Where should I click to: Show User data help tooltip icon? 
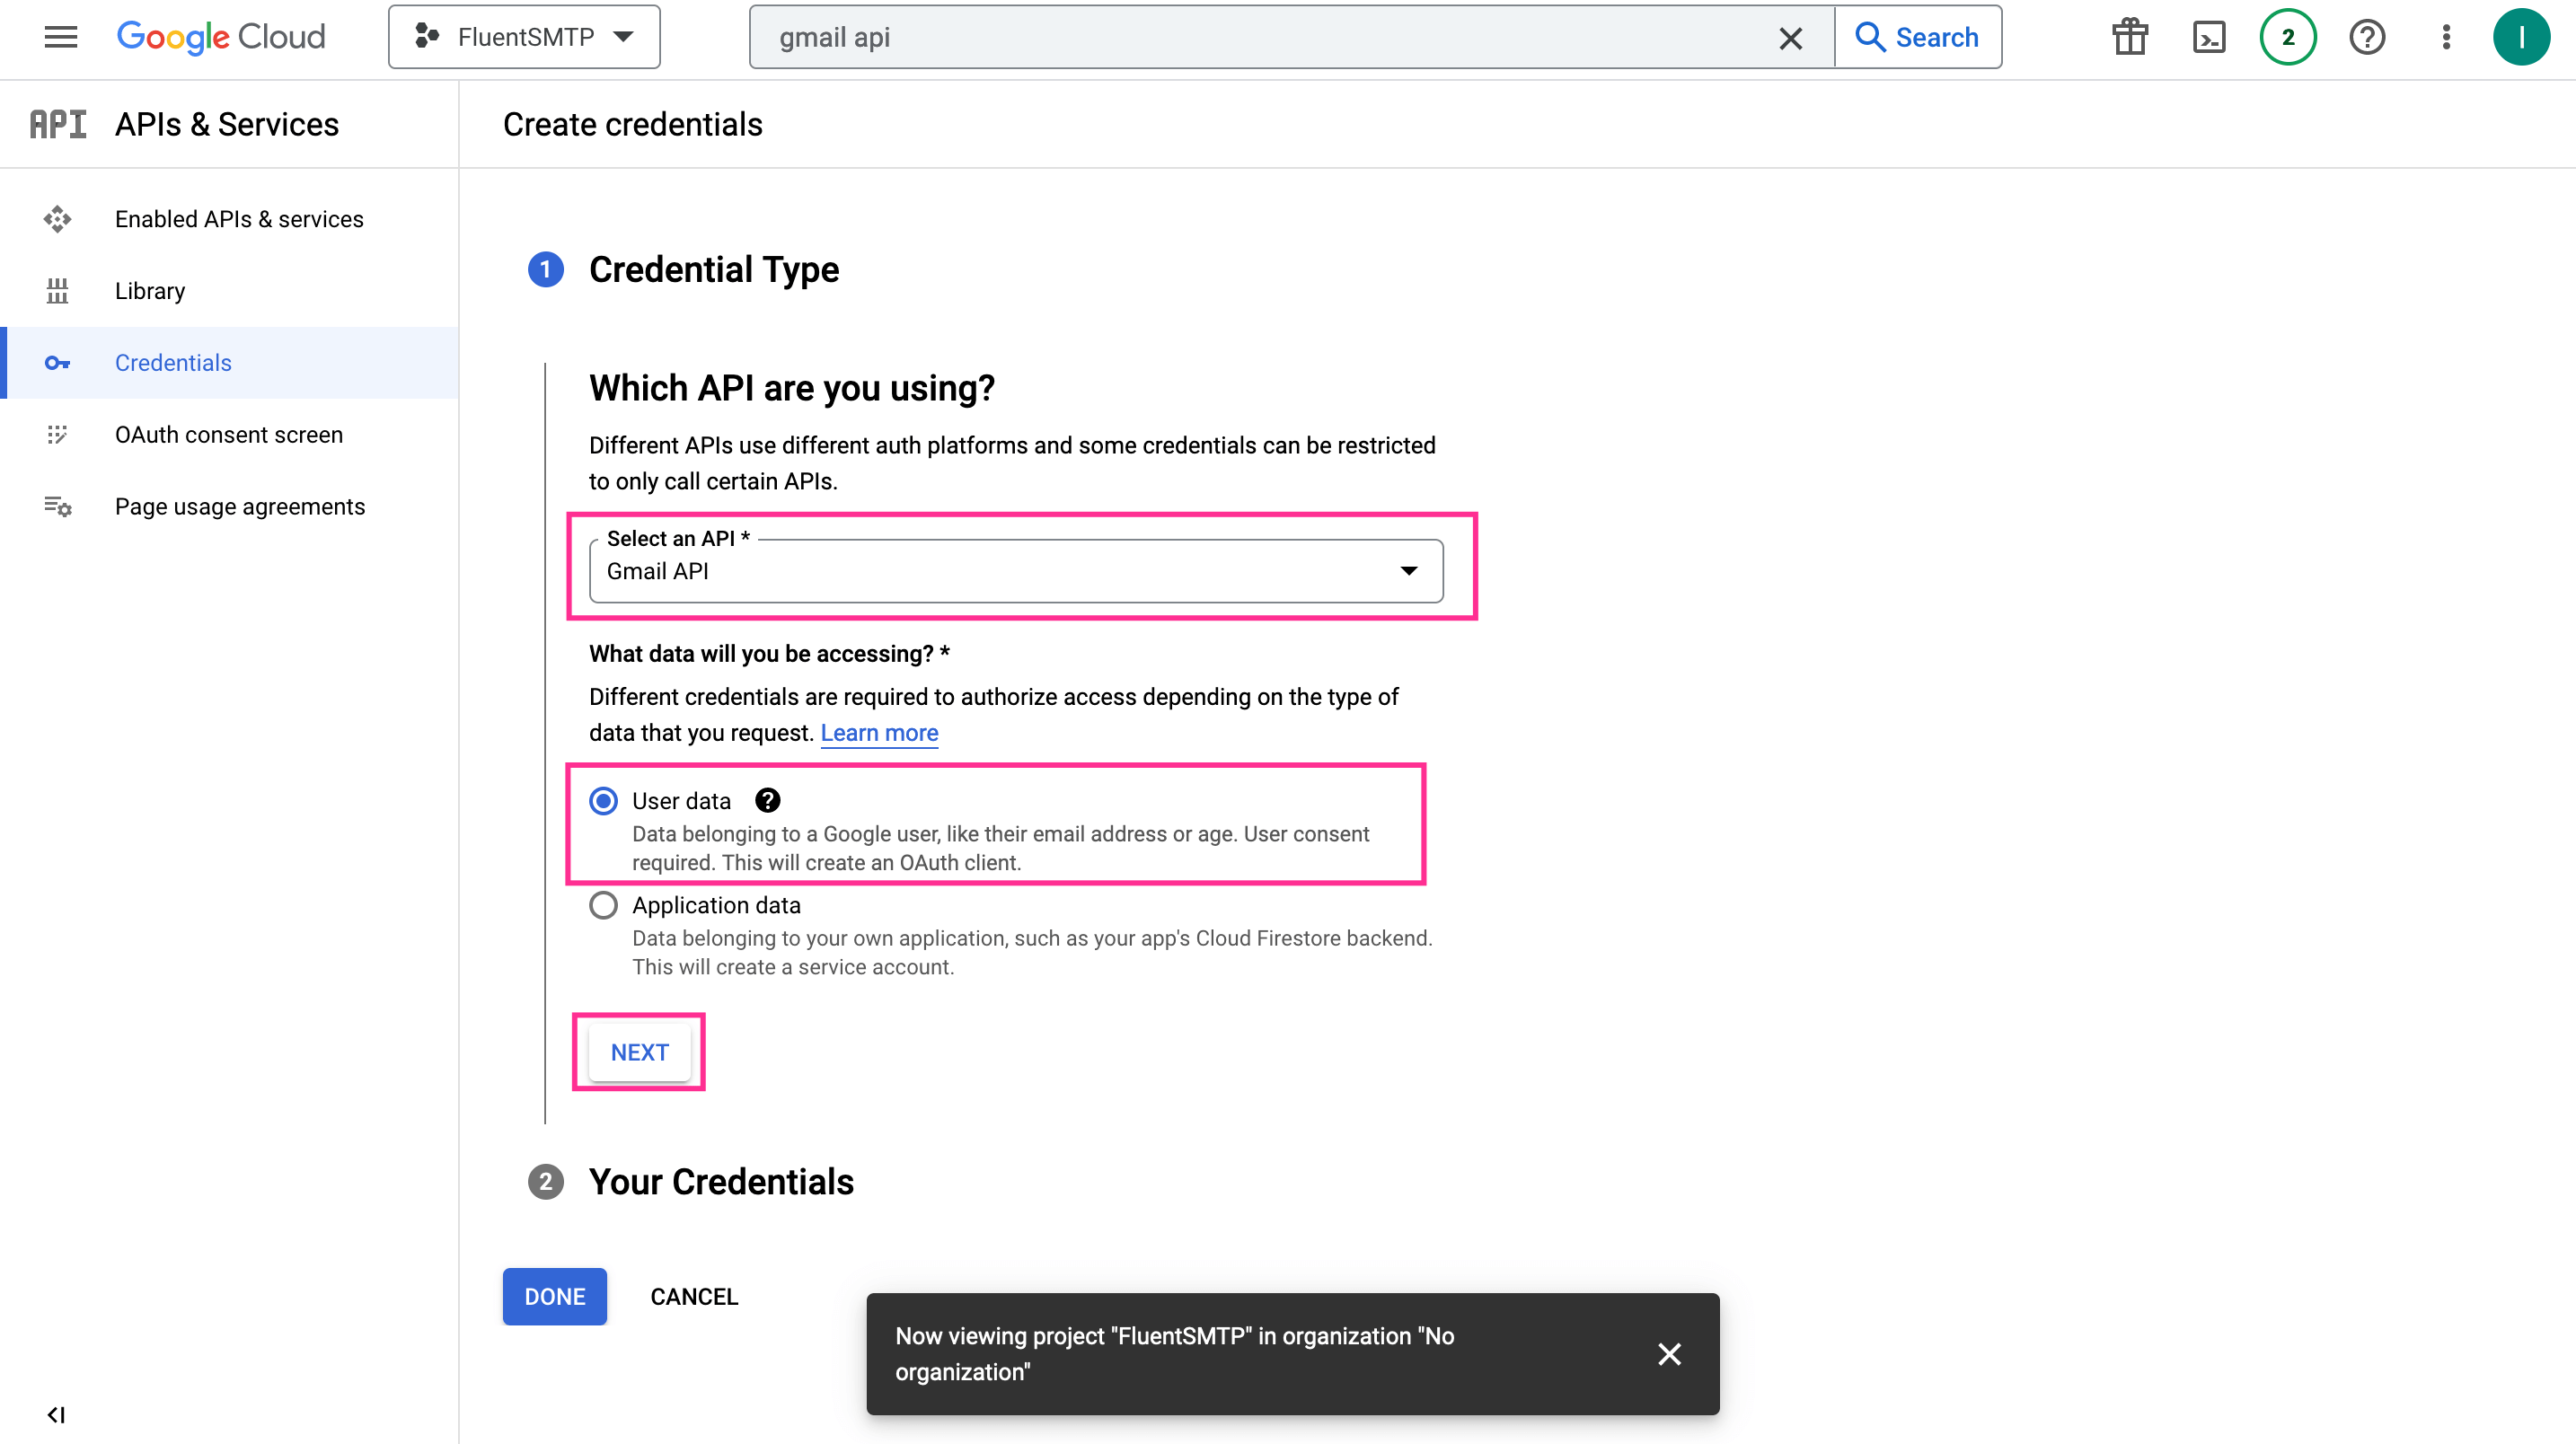click(767, 800)
